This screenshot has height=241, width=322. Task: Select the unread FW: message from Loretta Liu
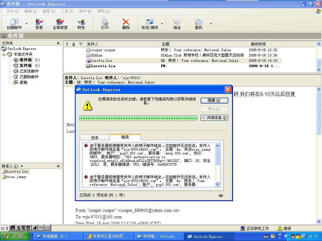[173, 66]
